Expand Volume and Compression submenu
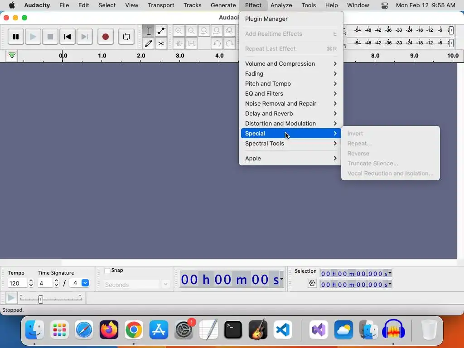Screen dimensions: 464x348 (291, 63)
